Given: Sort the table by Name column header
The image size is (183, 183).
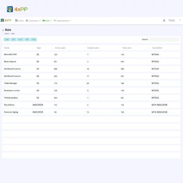Looking at the screenshot, I should 7,48.
